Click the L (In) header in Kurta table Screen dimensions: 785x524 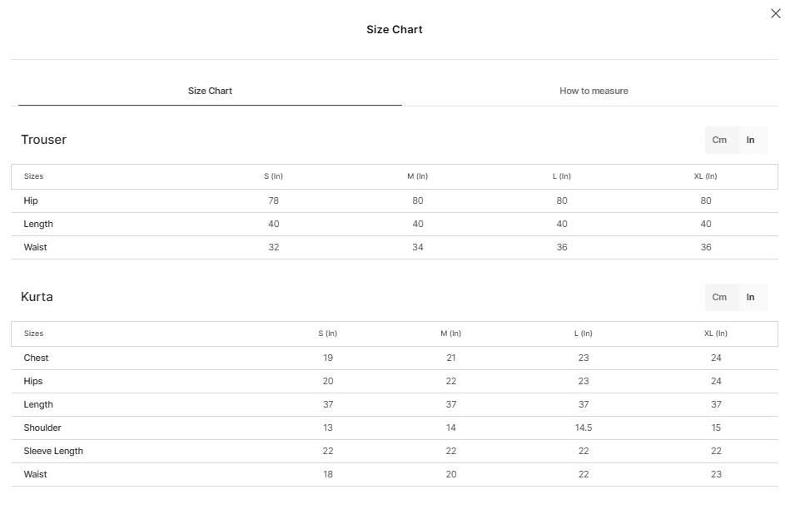pos(584,333)
